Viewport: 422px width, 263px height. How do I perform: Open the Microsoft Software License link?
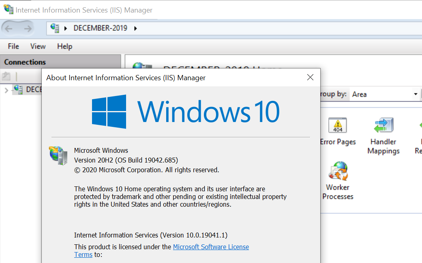[211, 247]
